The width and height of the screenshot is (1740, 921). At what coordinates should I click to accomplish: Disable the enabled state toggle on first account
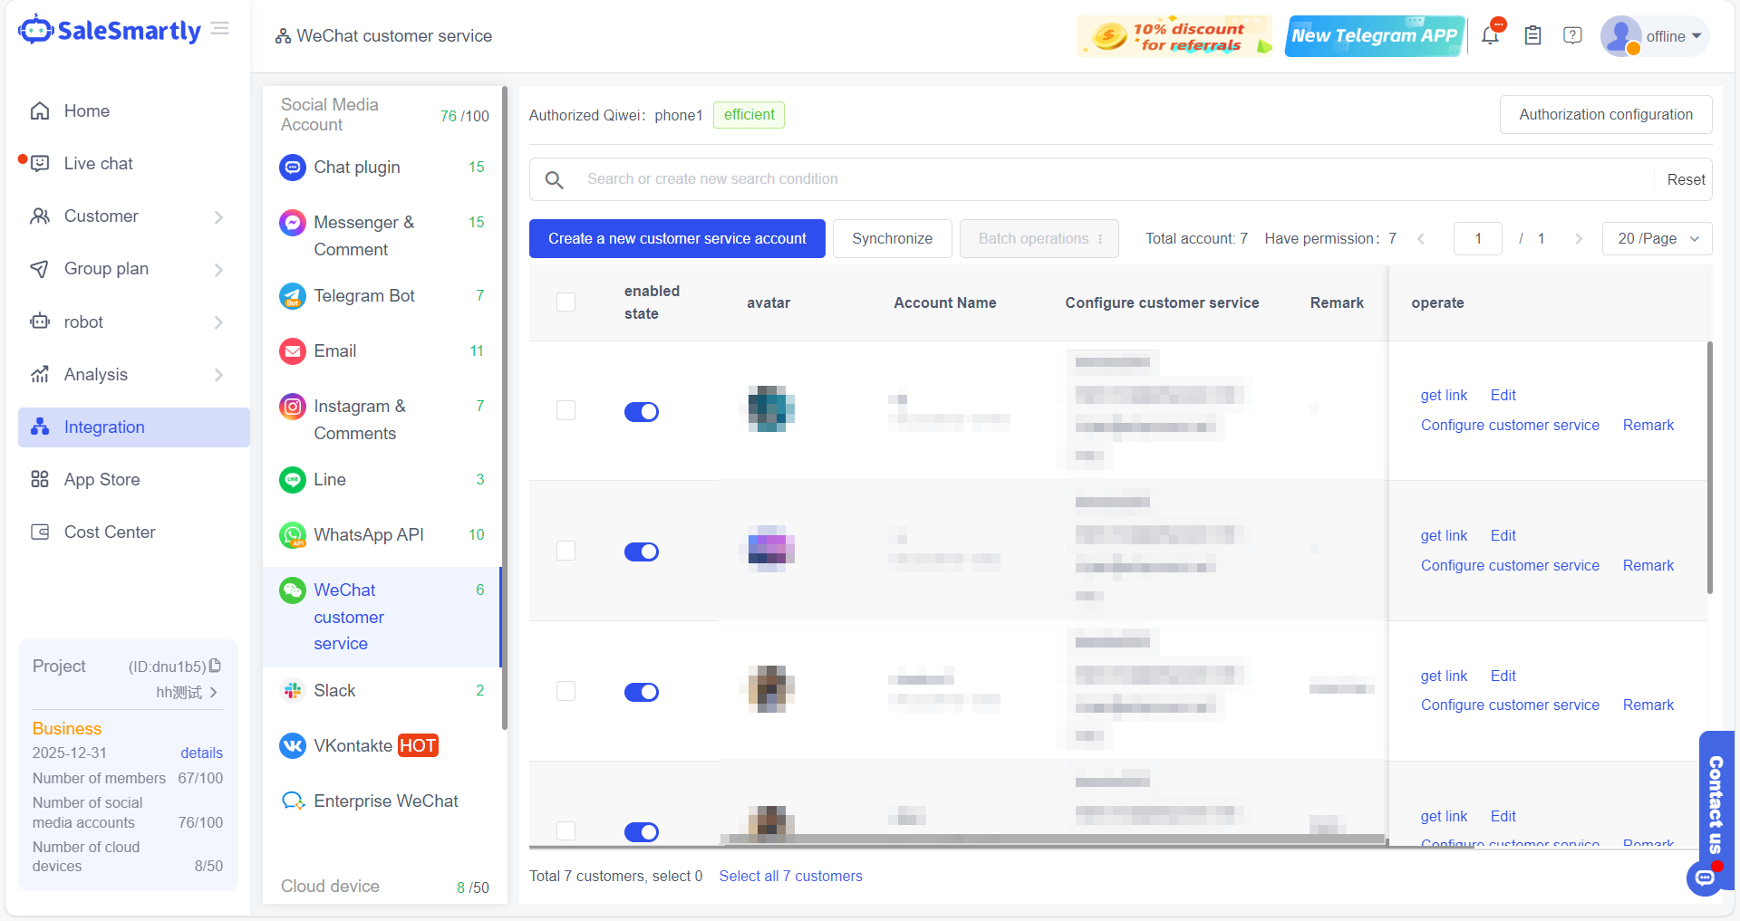(642, 412)
